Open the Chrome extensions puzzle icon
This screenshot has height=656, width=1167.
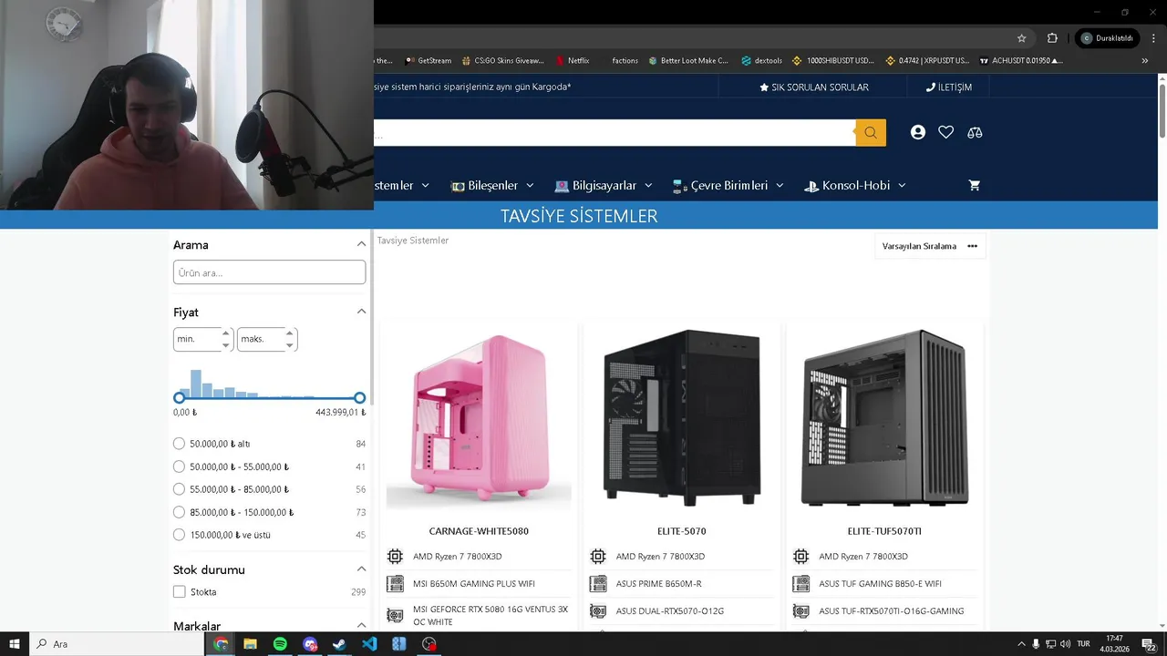click(1052, 38)
